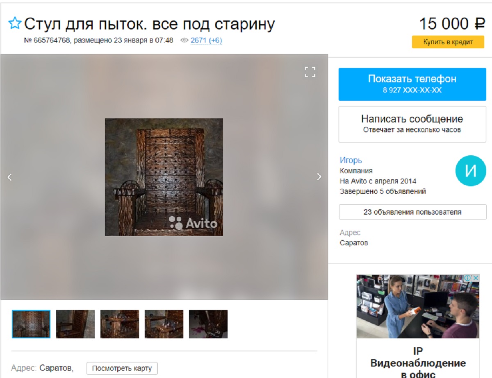Image resolution: width=492 pixels, height=378 pixels.
Task: Open the IP Видеонаблюдение advertisement
Action: (x=418, y=326)
